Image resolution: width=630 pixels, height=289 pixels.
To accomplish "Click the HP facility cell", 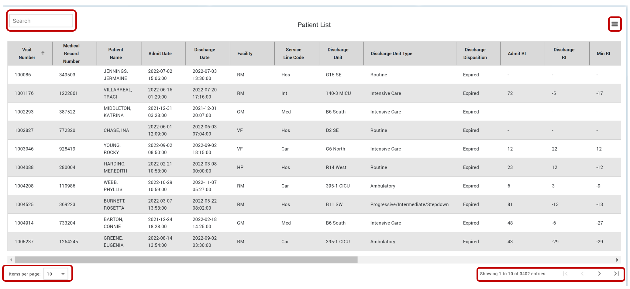I will pyautogui.click(x=240, y=168).
